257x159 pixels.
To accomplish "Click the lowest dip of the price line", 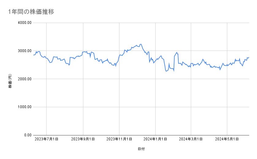I will (166, 71).
